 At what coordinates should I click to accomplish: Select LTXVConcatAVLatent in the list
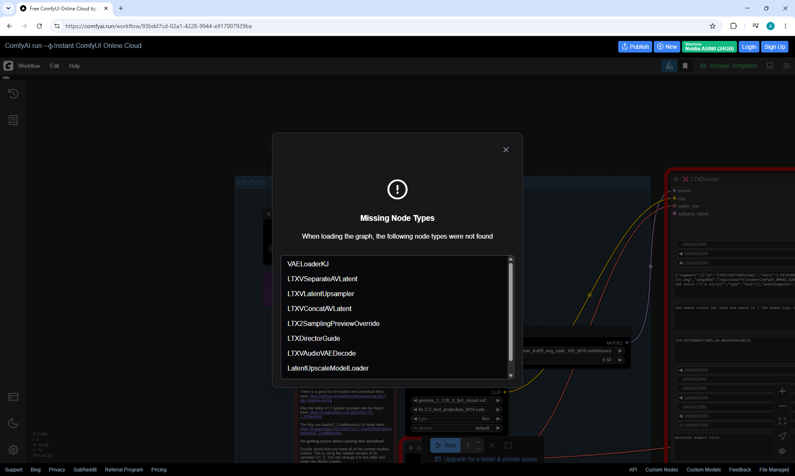pyautogui.click(x=319, y=309)
